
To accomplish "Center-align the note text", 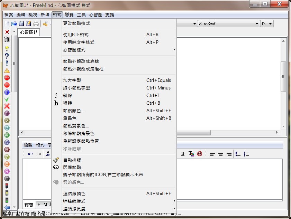I will click(x=221, y=154).
